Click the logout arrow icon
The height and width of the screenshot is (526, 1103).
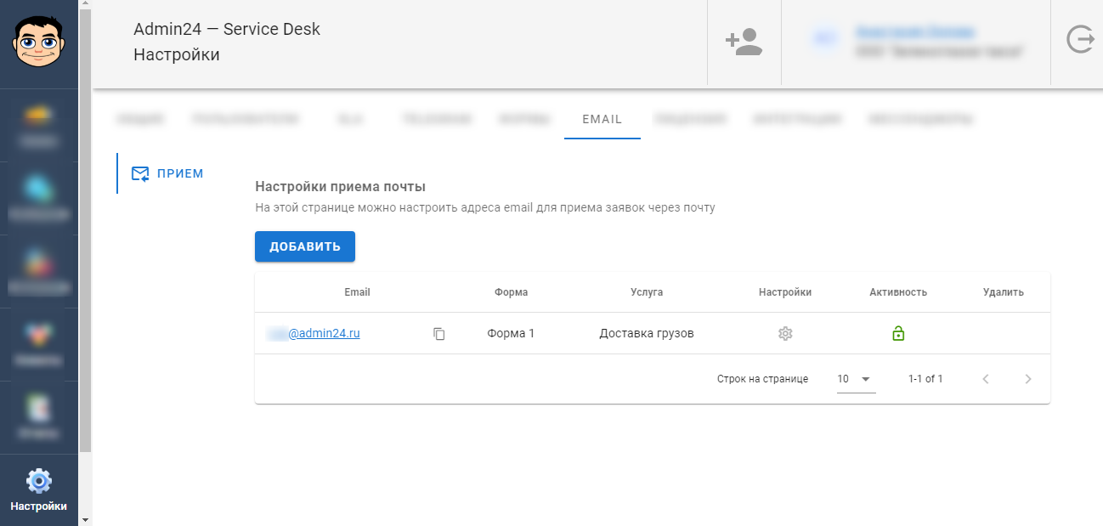coord(1079,40)
